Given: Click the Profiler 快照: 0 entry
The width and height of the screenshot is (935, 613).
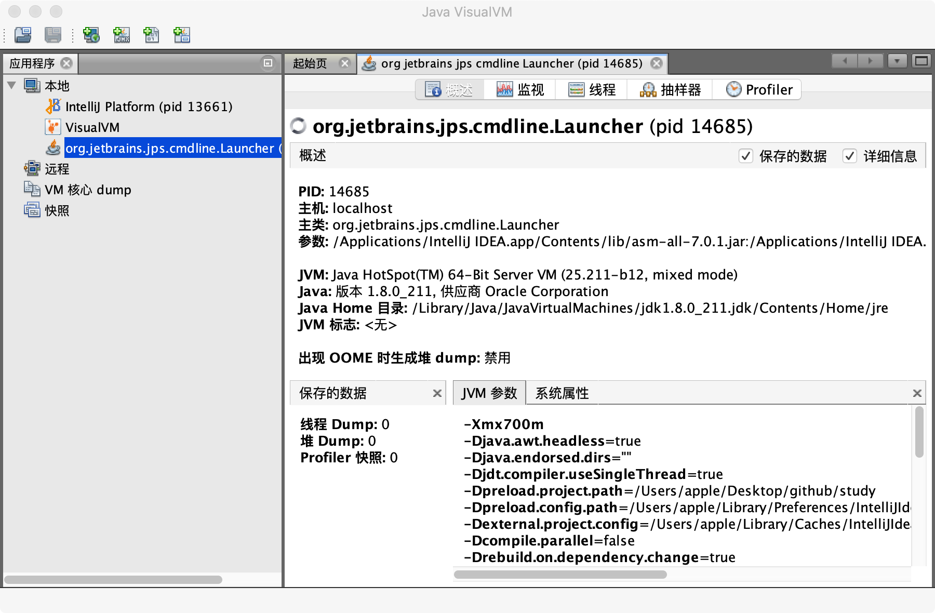Looking at the screenshot, I should click(349, 457).
